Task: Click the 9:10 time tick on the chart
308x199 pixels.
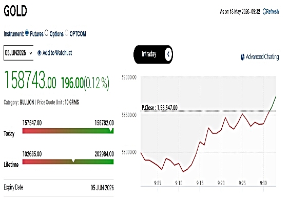Action: tap(179, 183)
